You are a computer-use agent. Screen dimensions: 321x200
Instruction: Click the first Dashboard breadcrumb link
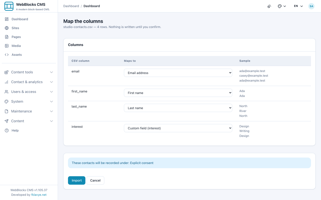[71, 6]
